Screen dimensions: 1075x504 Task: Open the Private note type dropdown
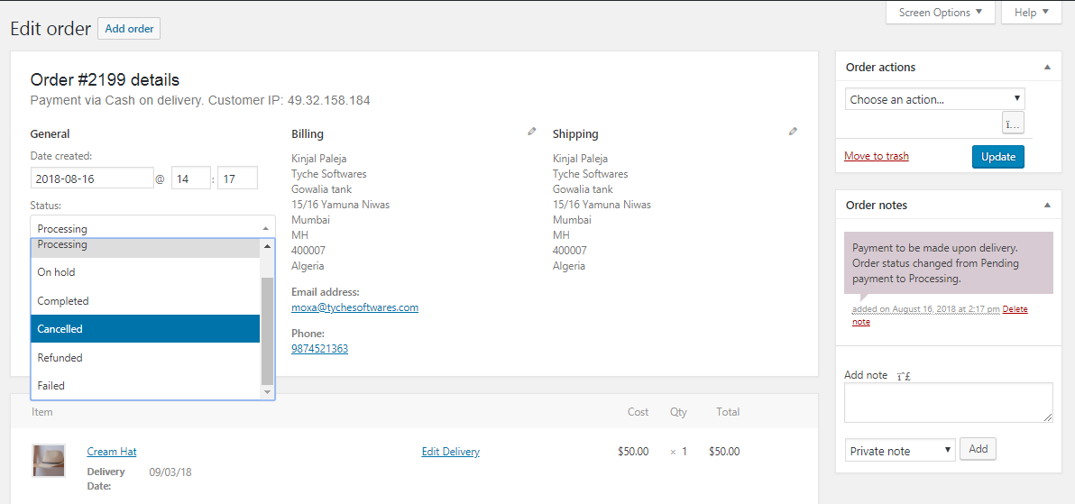click(x=899, y=451)
